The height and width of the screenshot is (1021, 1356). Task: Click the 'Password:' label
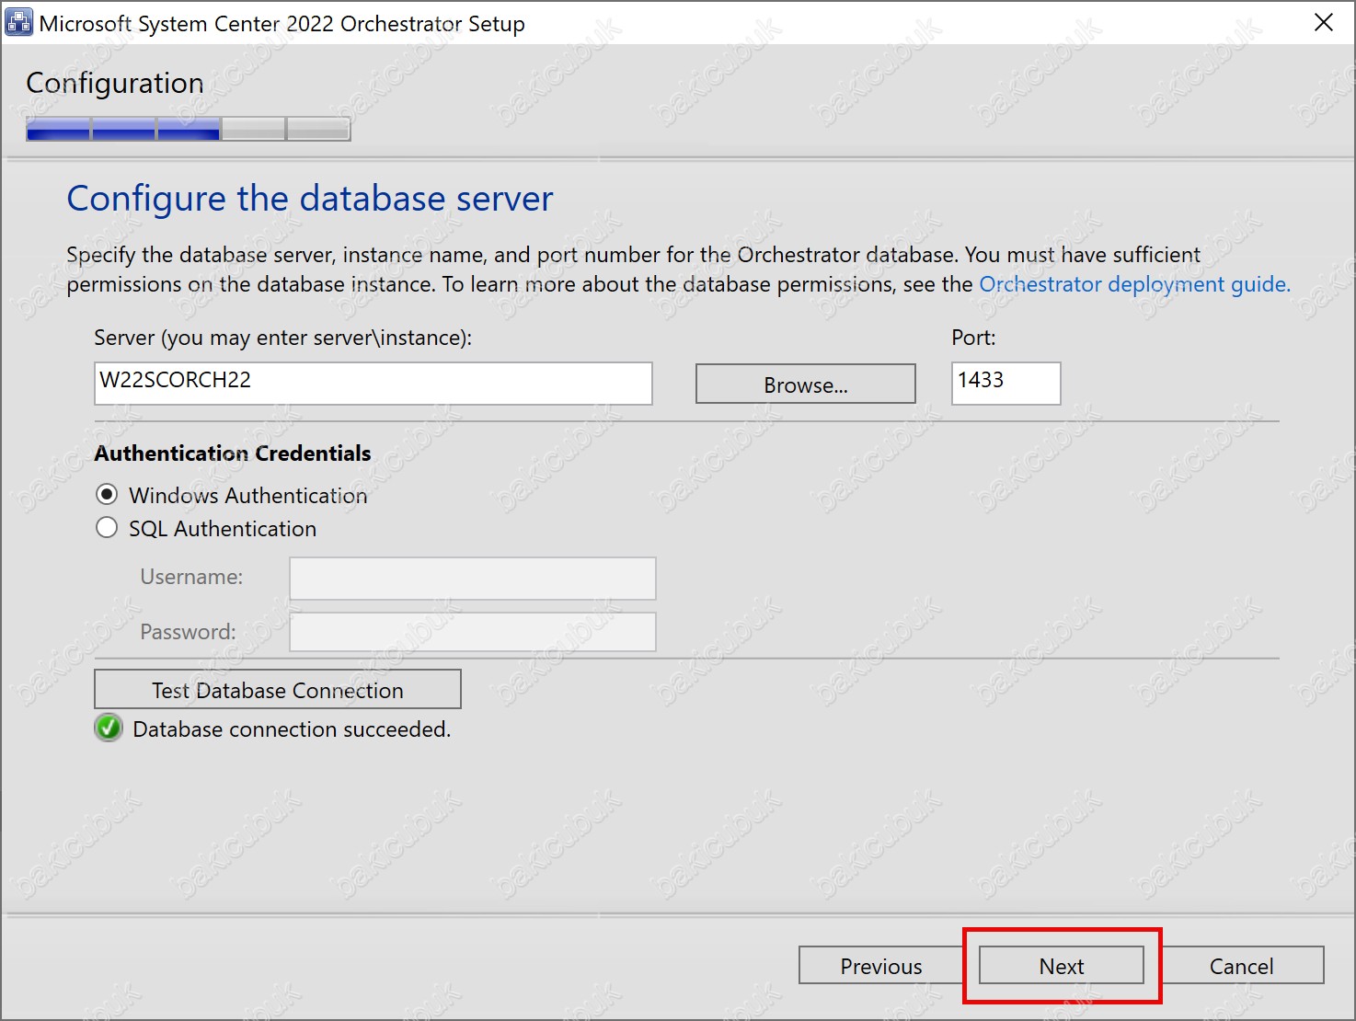(188, 632)
